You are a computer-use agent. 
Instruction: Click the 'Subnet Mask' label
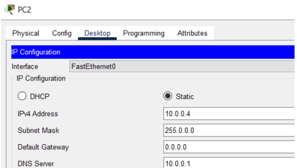point(39,130)
